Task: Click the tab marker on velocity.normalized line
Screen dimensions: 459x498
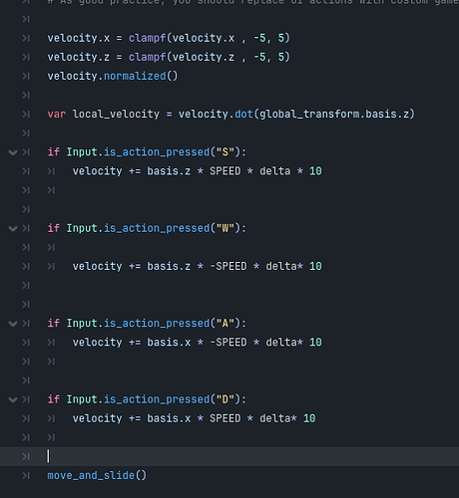Action: click(x=26, y=77)
